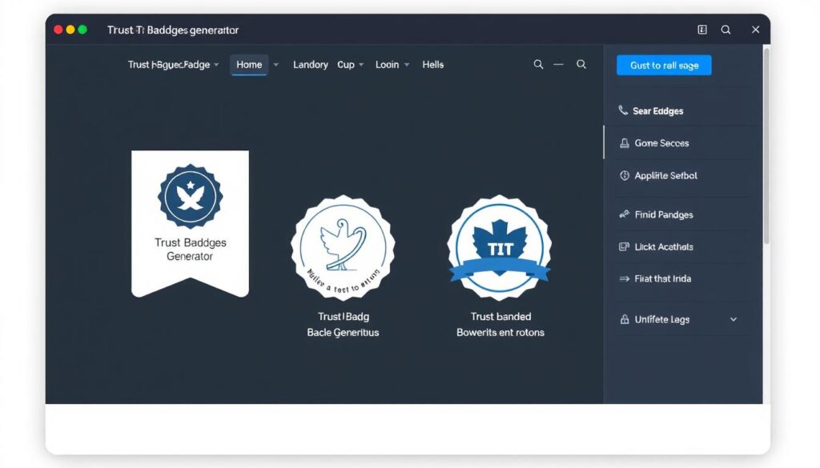Click the right sidebar vertical scrollbar

[766, 144]
